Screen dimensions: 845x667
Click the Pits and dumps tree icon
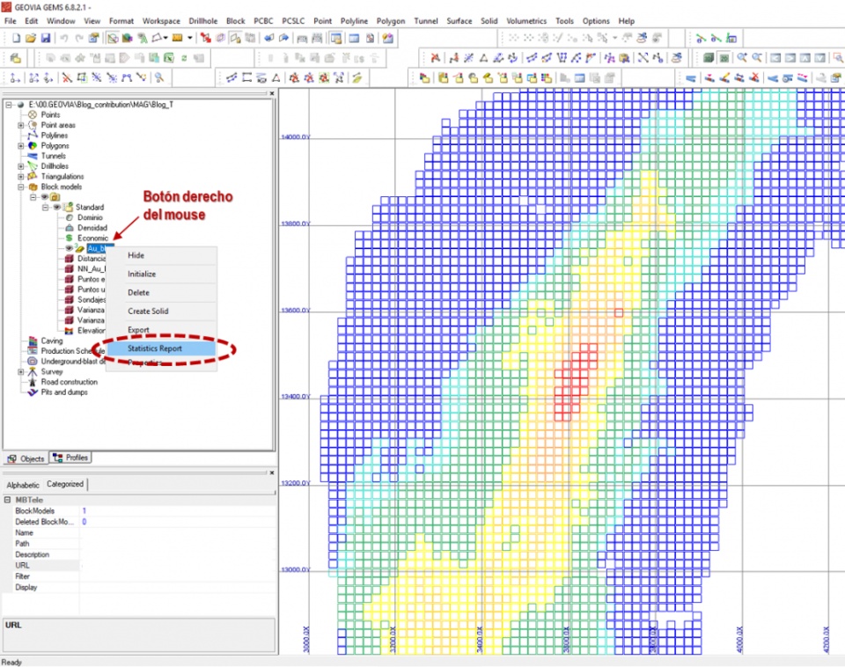pos(33,392)
